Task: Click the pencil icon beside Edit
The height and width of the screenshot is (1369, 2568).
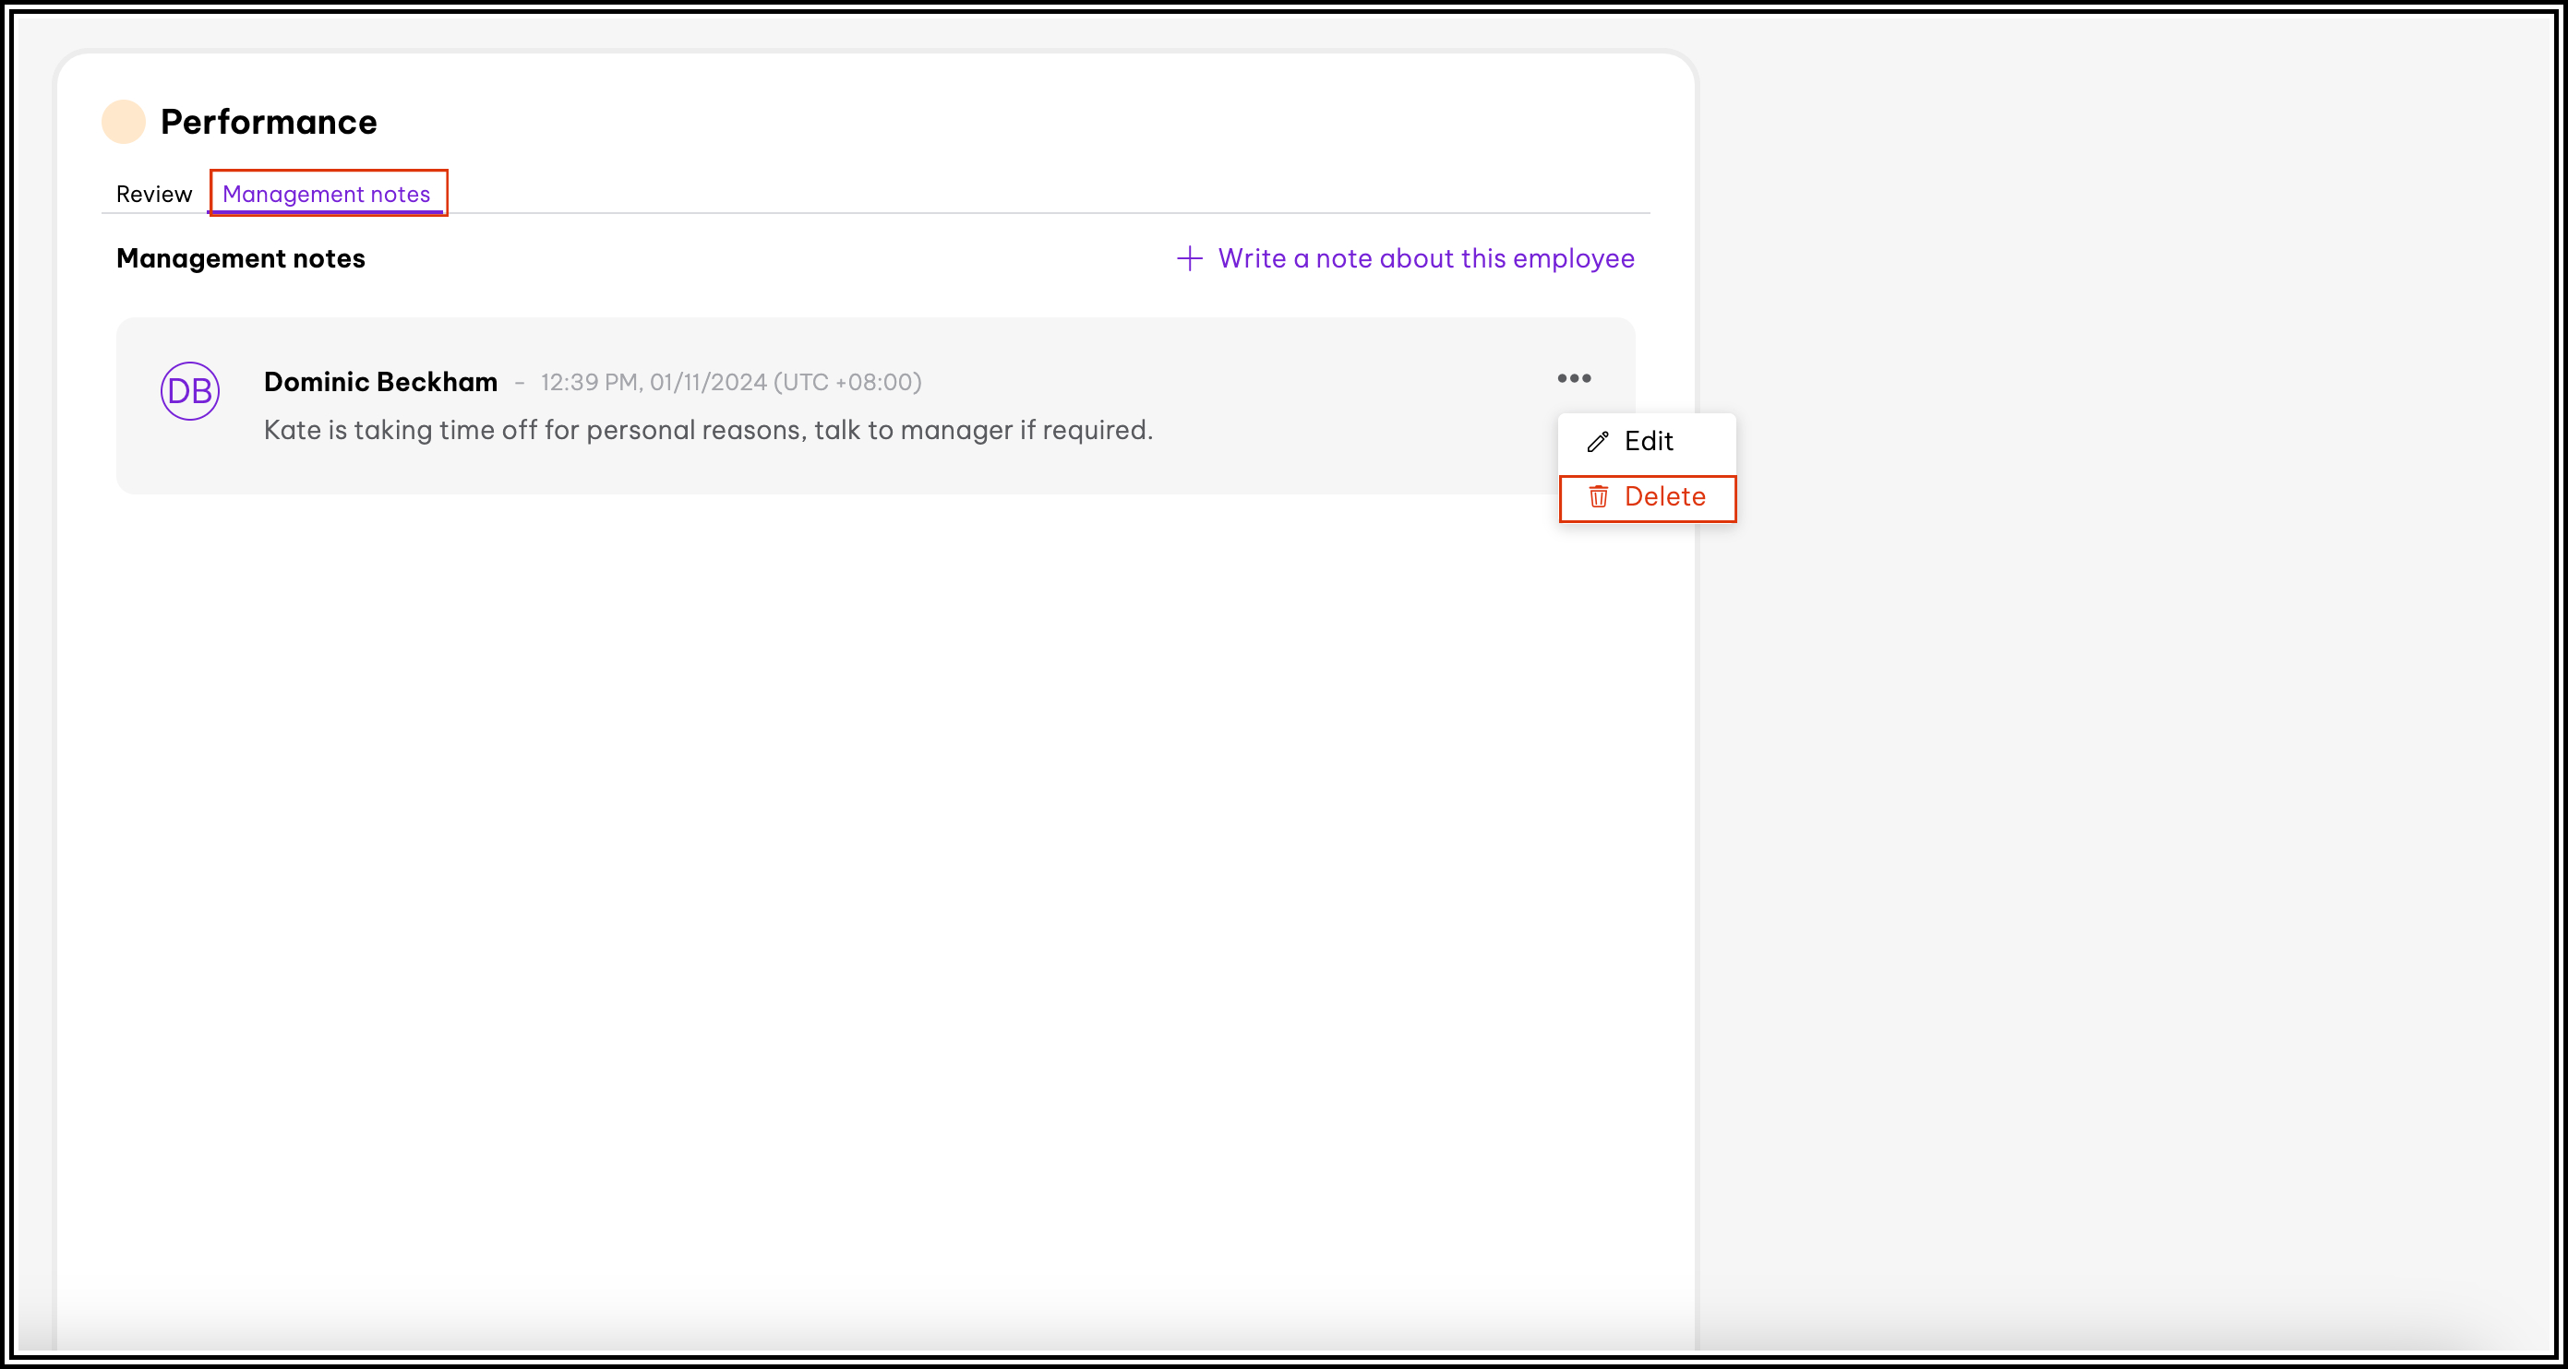Action: click(1598, 440)
